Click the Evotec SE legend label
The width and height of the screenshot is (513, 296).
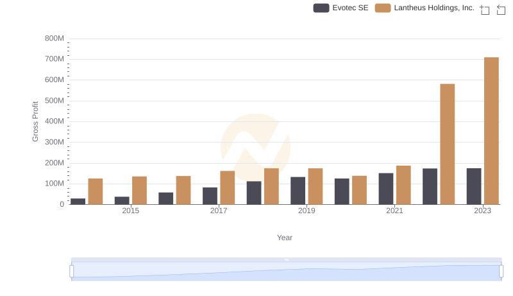coord(350,8)
